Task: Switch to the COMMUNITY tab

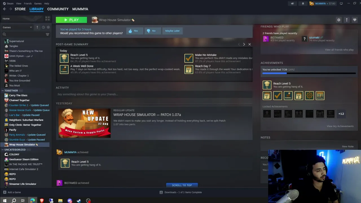Action: click(x=58, y=9)
